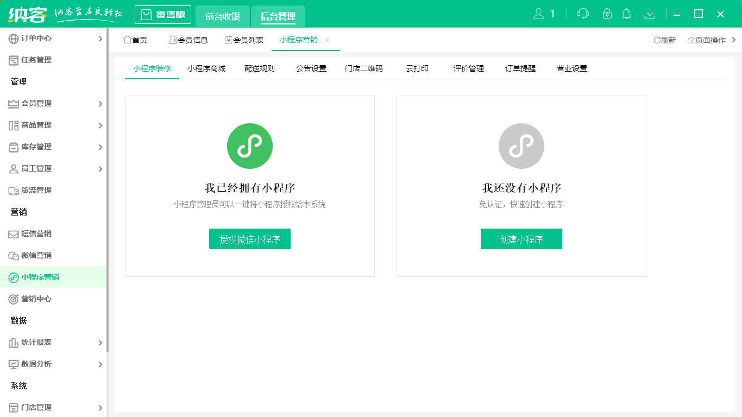Close the 小程序营销 page tab
Image resolution: width=742 pixels, height=417 pixels.
tap(326, 40)
